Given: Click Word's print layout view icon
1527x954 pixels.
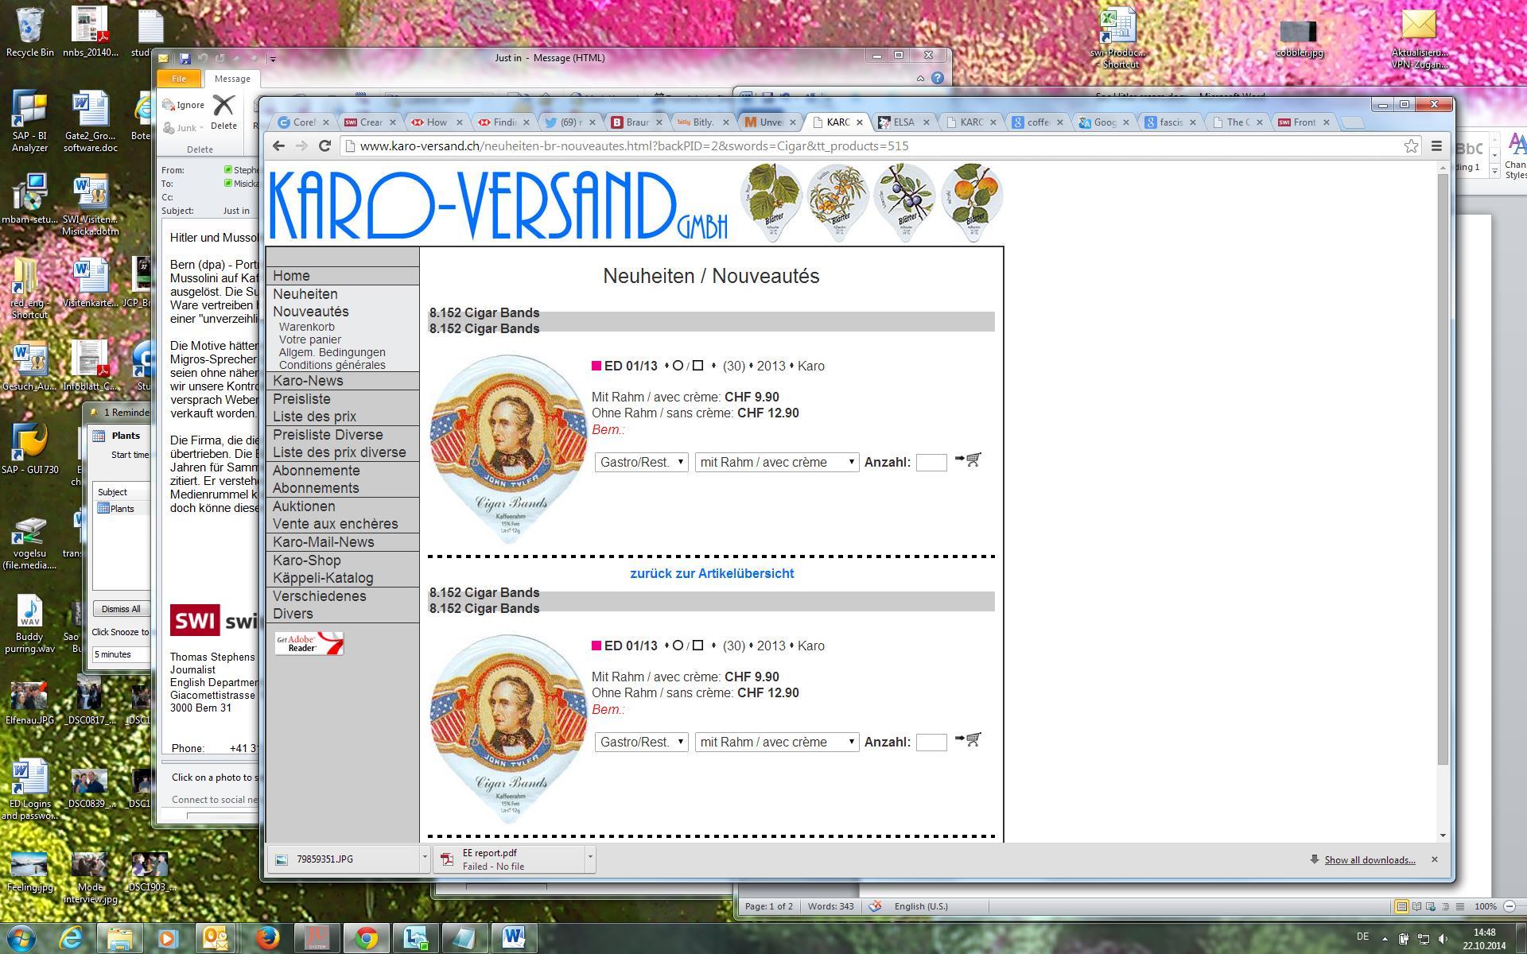Looking at the screenshot, I should 1401,906.
